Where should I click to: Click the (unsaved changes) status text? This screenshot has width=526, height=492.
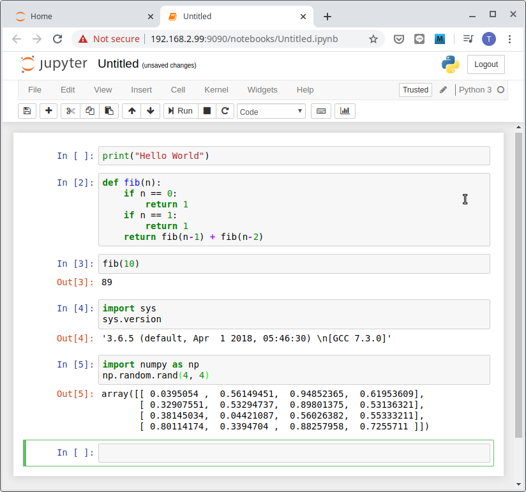point(169,65)
